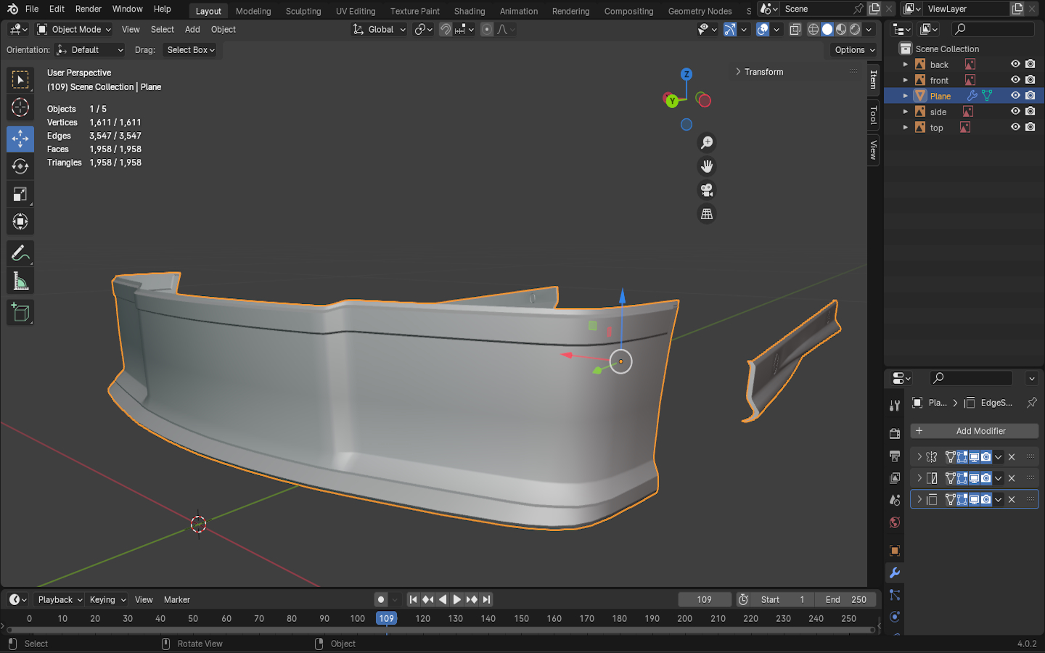Screen dimensions: 1045x653
Task: Open the Marker menu in timeline
Action: [177, 600]
